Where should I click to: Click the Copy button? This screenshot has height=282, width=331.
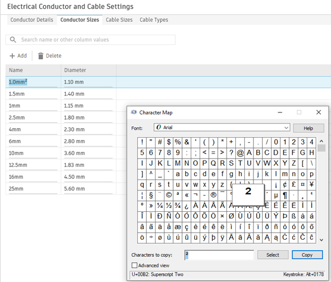[307, 255]
